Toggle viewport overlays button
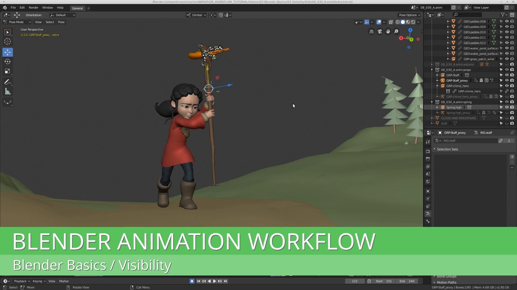 pyautogui.click(x=379, y=22)
